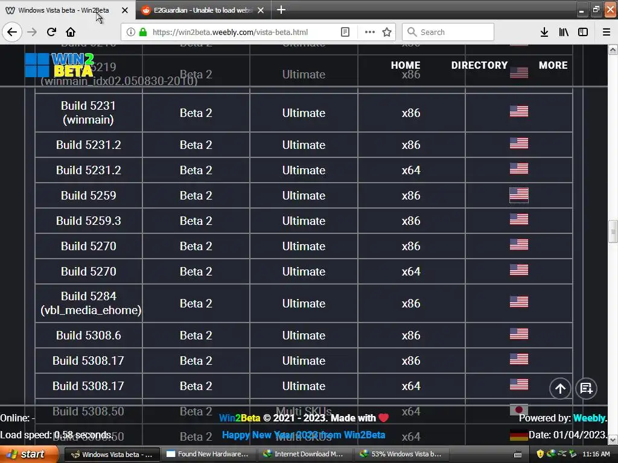Screen dimensions: 618x463
Task: Click the round comment-plus floating button
Action: (x=586, y=389)
